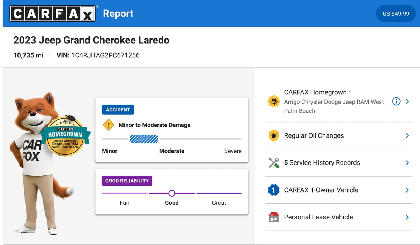Click the yellow accident warning diamond icon

[x=108, y=125]
